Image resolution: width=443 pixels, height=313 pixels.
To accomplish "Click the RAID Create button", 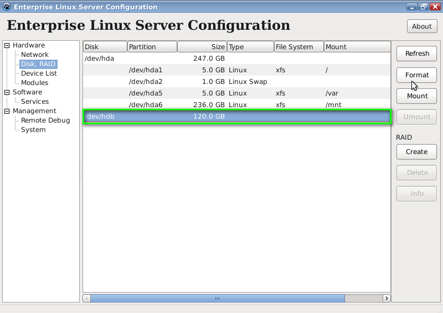I will click(417, 152).
